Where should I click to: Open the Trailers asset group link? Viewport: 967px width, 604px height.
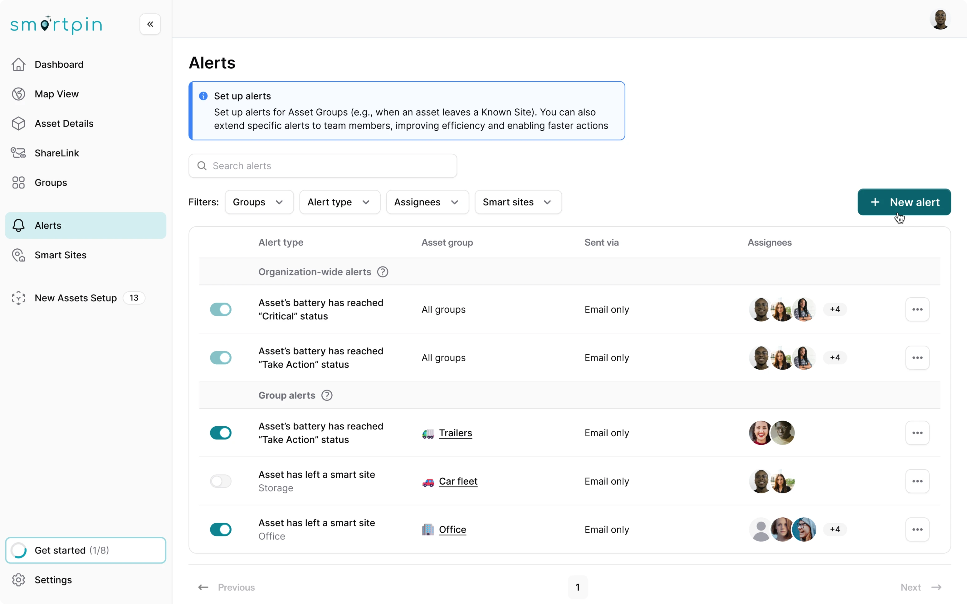tap(456, 433)
